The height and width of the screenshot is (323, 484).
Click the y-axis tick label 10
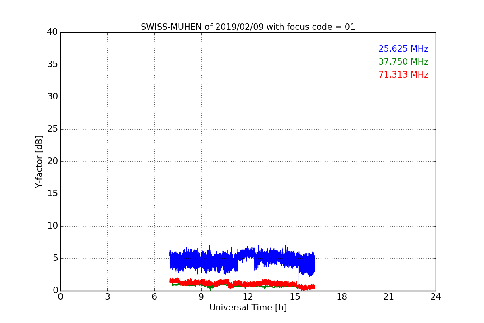(x=52, y=226)
